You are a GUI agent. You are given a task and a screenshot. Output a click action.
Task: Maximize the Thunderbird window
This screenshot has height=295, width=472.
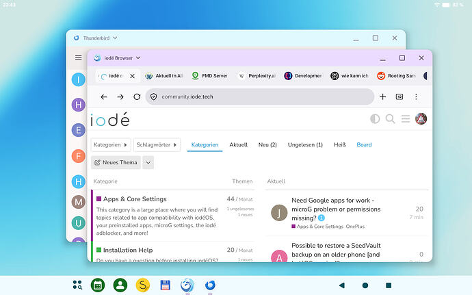coord(375,38)
